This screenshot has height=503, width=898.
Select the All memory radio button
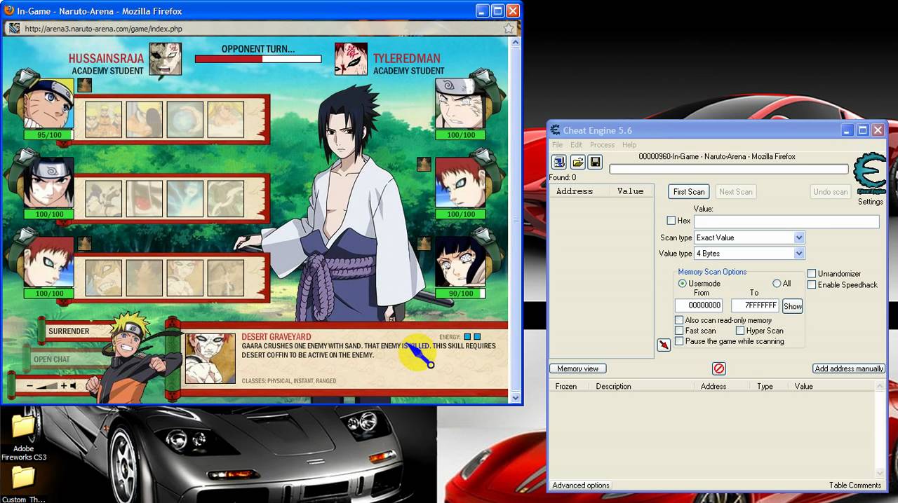(777, 284)
